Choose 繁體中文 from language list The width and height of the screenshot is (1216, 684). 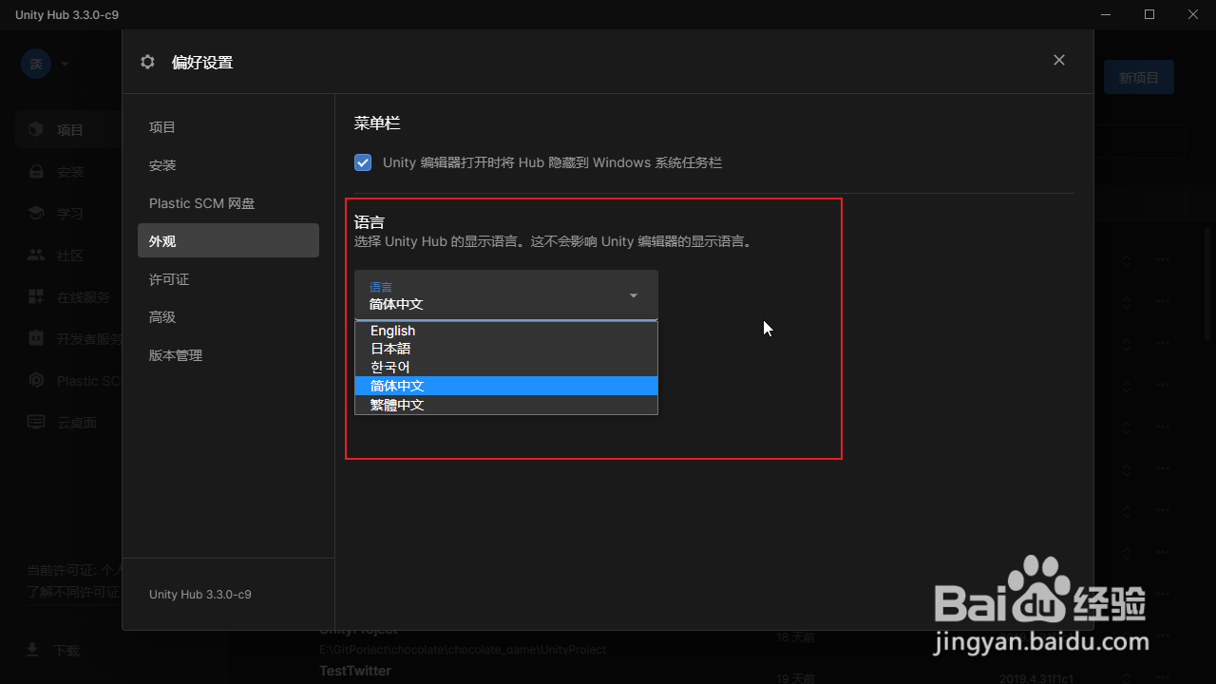tap(506, 405)
